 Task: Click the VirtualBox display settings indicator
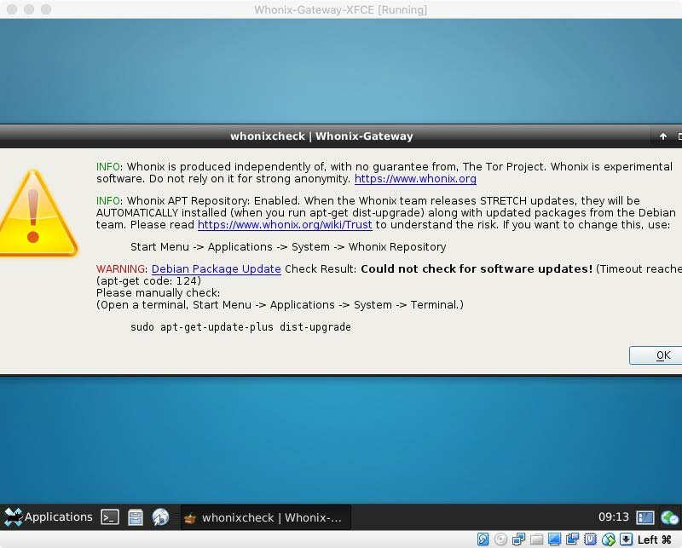(x=554, y=539)
